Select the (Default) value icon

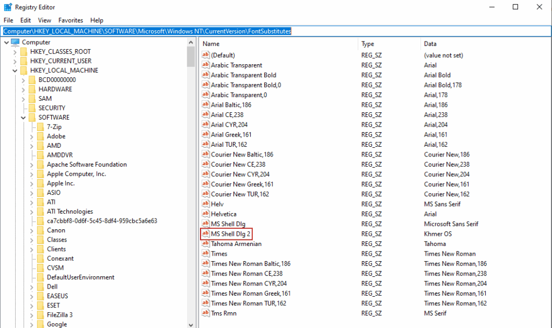point(205,55)
